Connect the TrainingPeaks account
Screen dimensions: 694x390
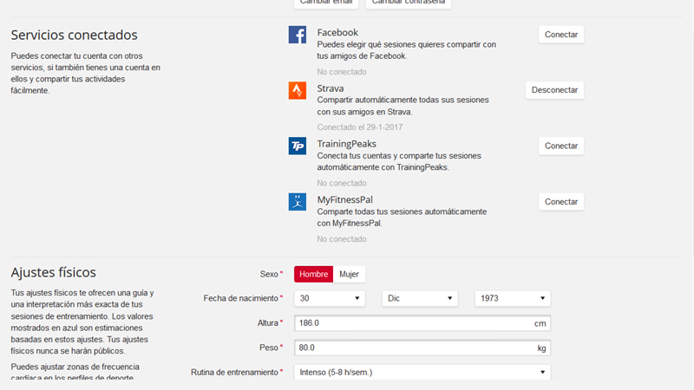pyautogui.click(x=561, y=146)
